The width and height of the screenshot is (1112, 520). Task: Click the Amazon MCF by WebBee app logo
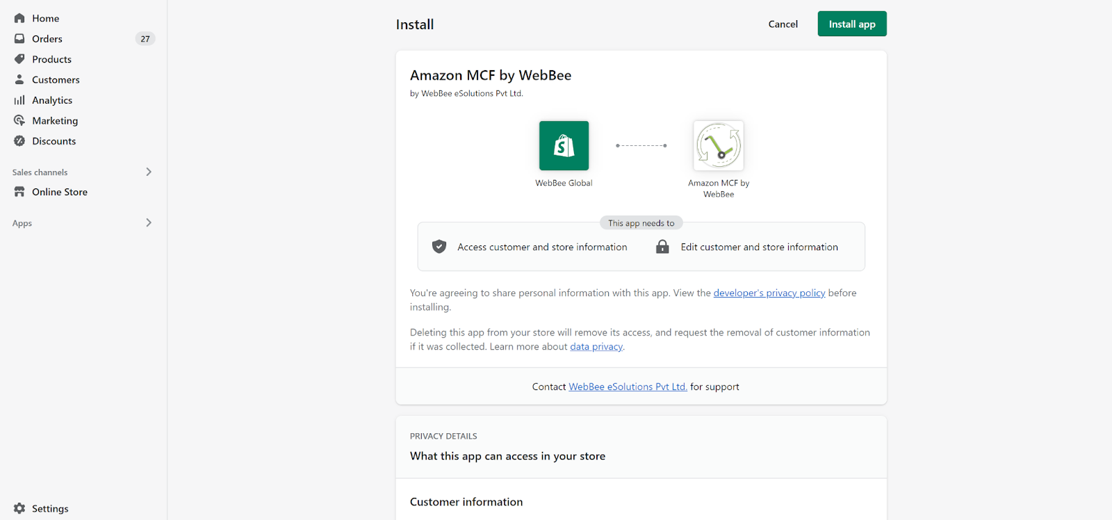719,146
